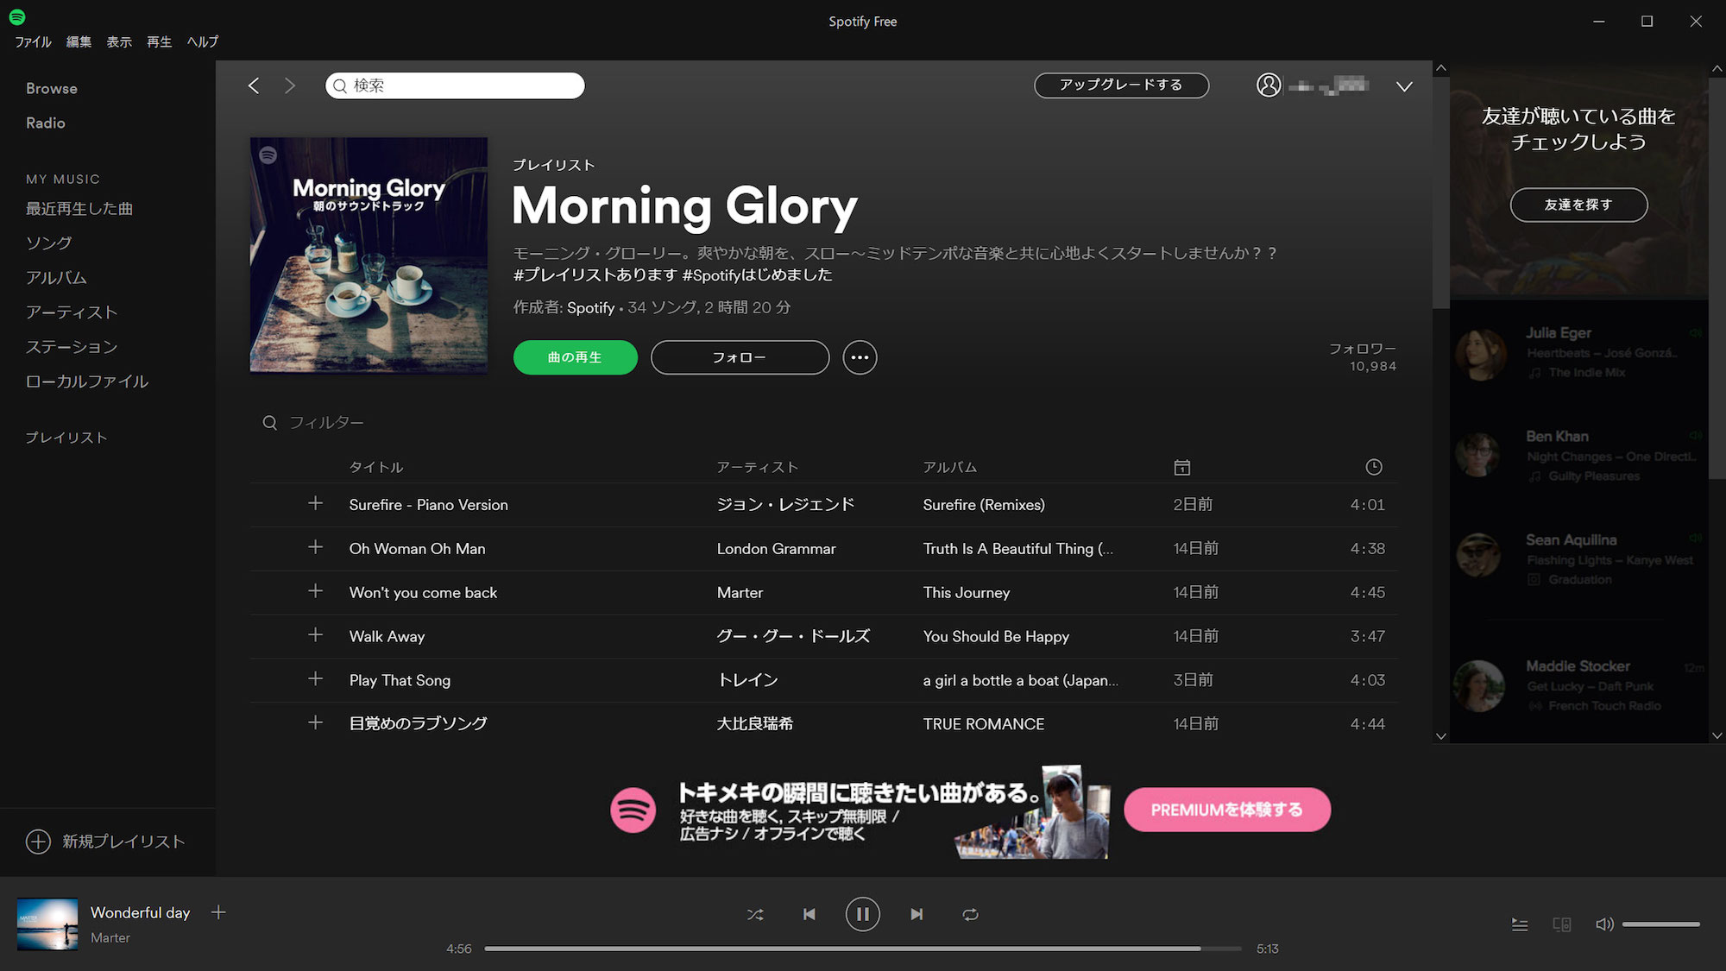Screen dimensions: 1726x971
Task: Open artist トレイン
Action: (748, 680)
